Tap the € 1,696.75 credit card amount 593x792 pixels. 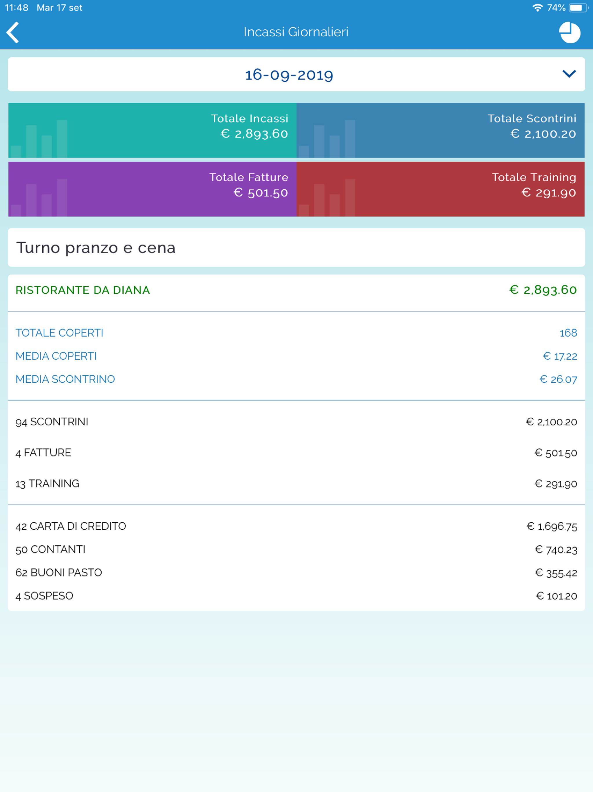(552, 526)
